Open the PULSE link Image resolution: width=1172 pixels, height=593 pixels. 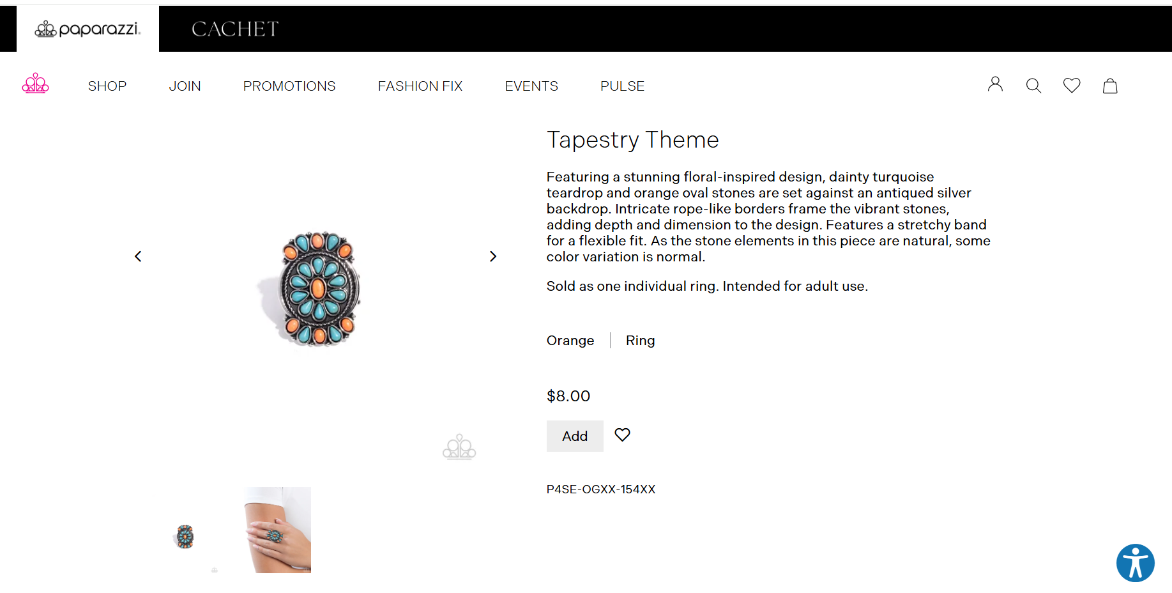(622, 86)
